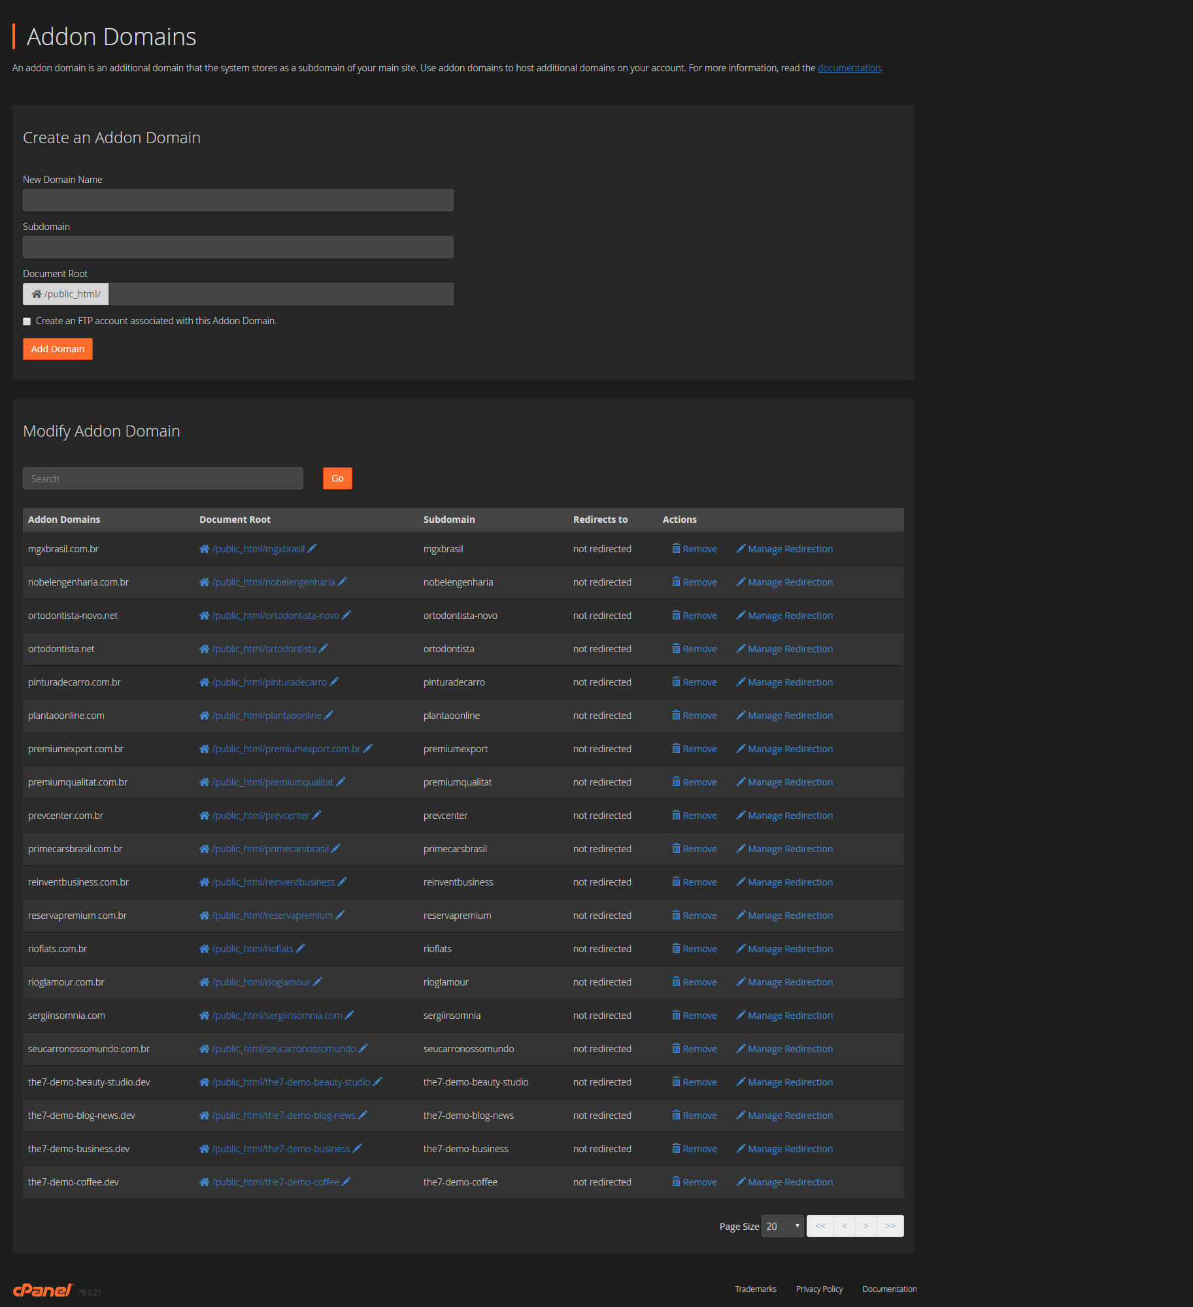
Task: Click the cPanel logo in footer
Action: click(43, 1289)
